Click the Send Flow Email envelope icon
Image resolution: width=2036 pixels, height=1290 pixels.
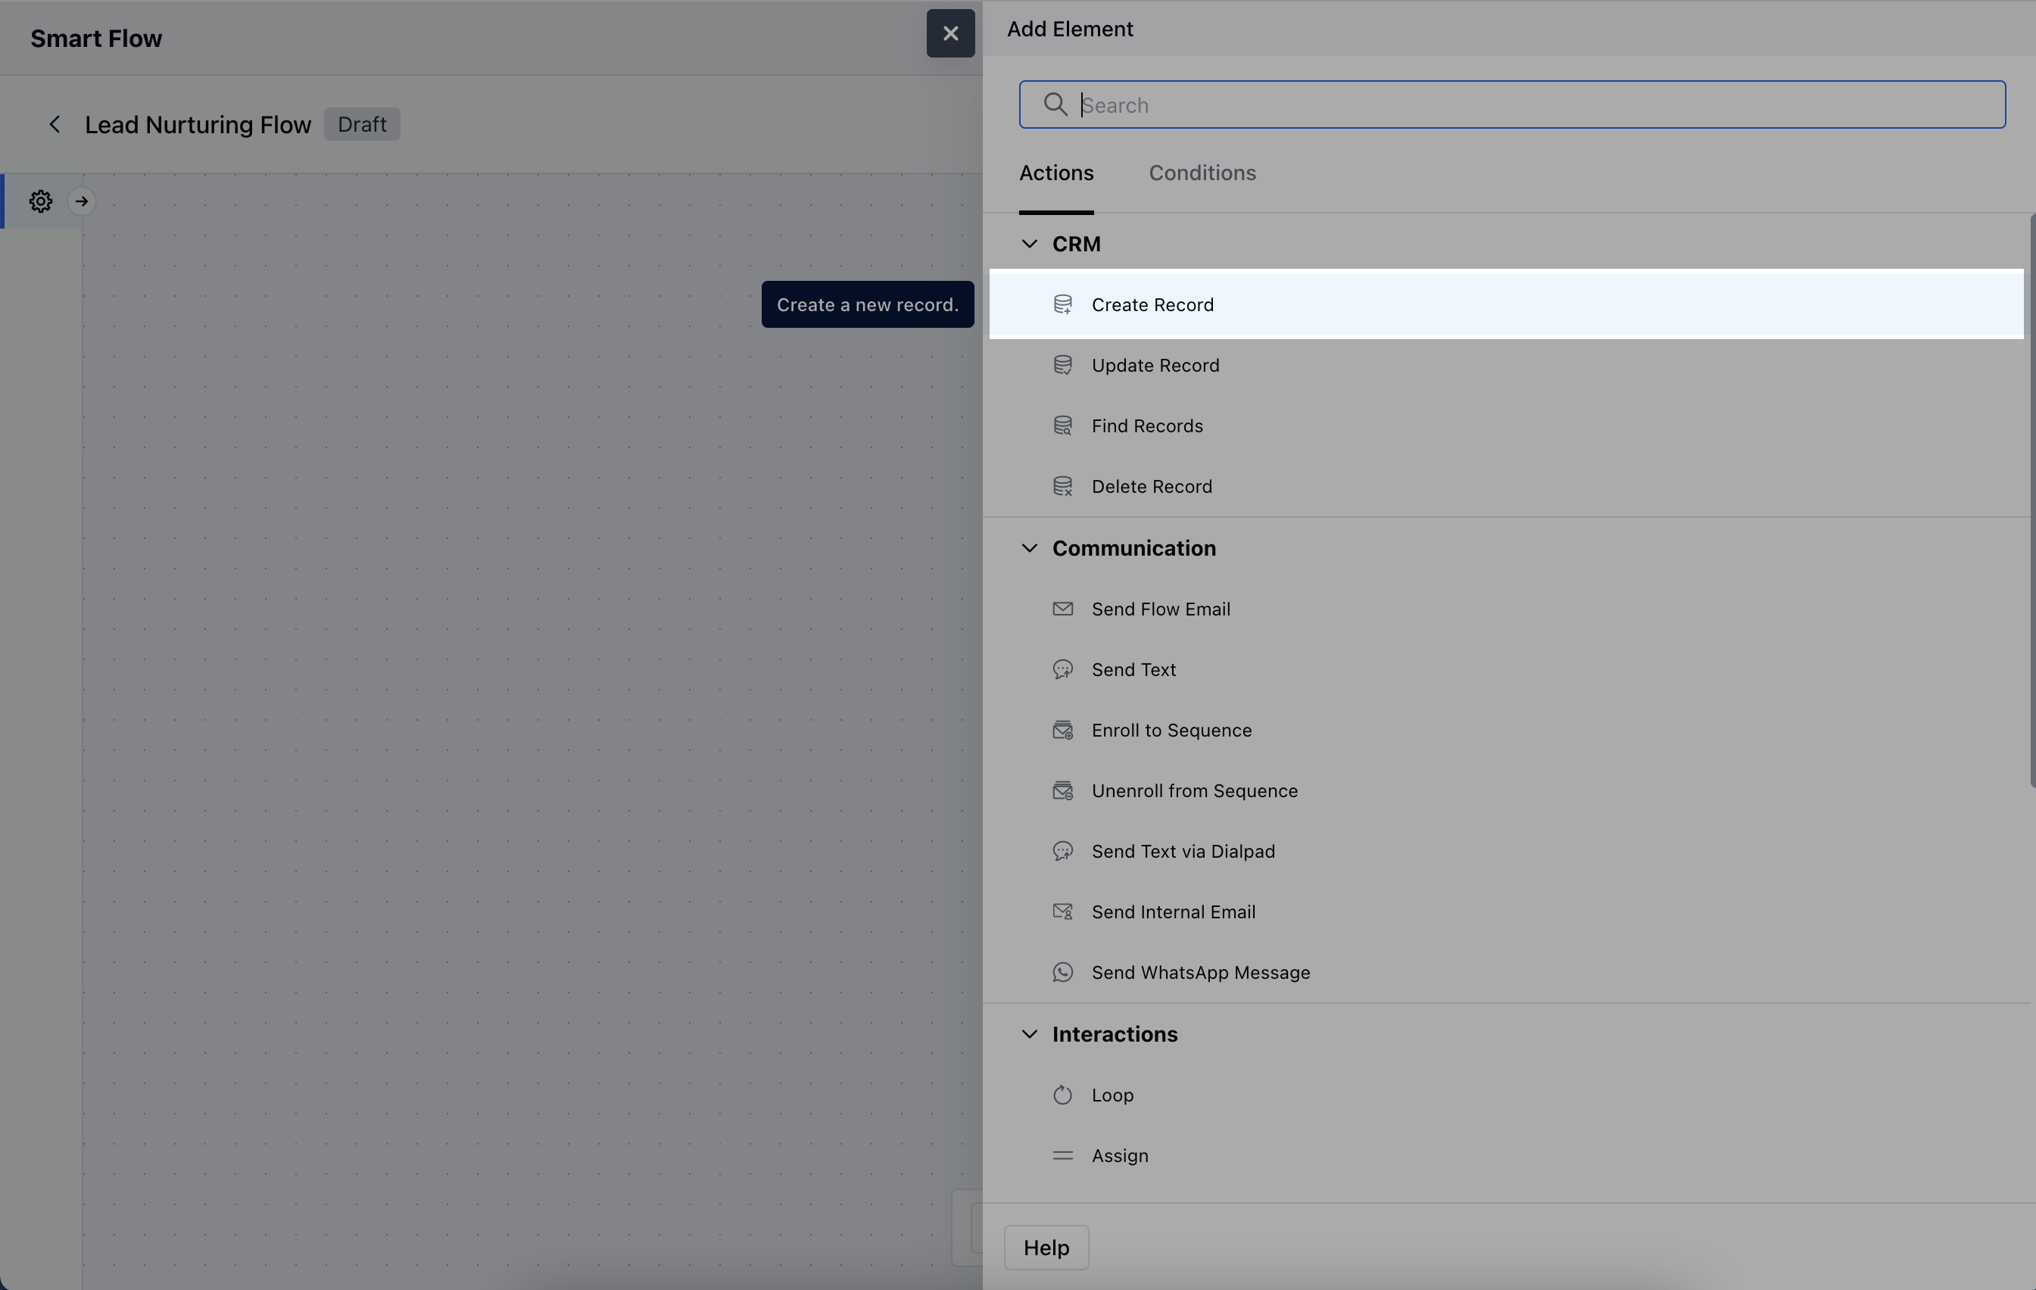[x=1063, y=609]
